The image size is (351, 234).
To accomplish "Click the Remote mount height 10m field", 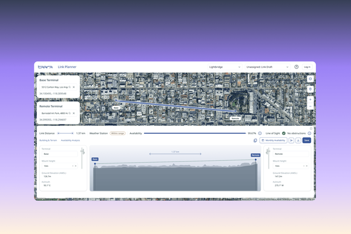I will click(290, 166).
